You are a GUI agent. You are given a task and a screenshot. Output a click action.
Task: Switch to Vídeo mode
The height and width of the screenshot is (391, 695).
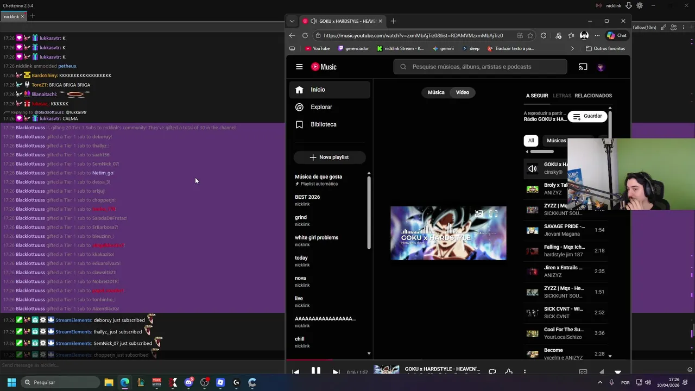point(463,92)
